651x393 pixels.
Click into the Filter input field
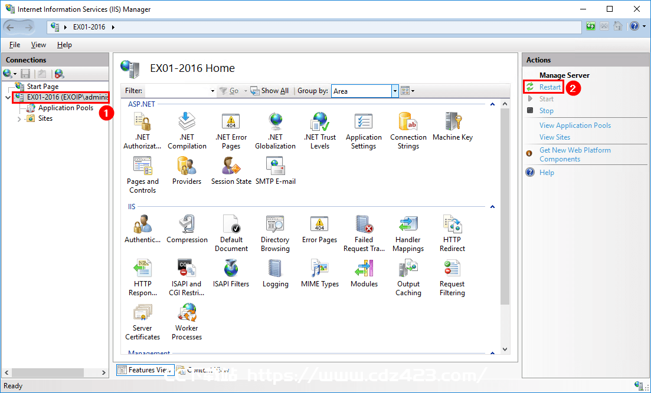click(177, 91)
